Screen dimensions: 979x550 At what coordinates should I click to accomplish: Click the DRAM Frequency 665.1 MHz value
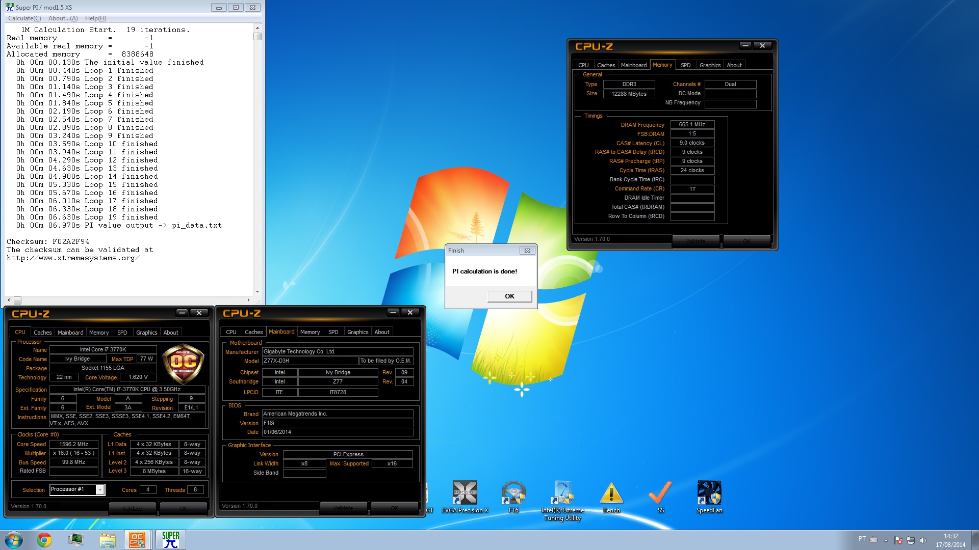click(692, 124)
